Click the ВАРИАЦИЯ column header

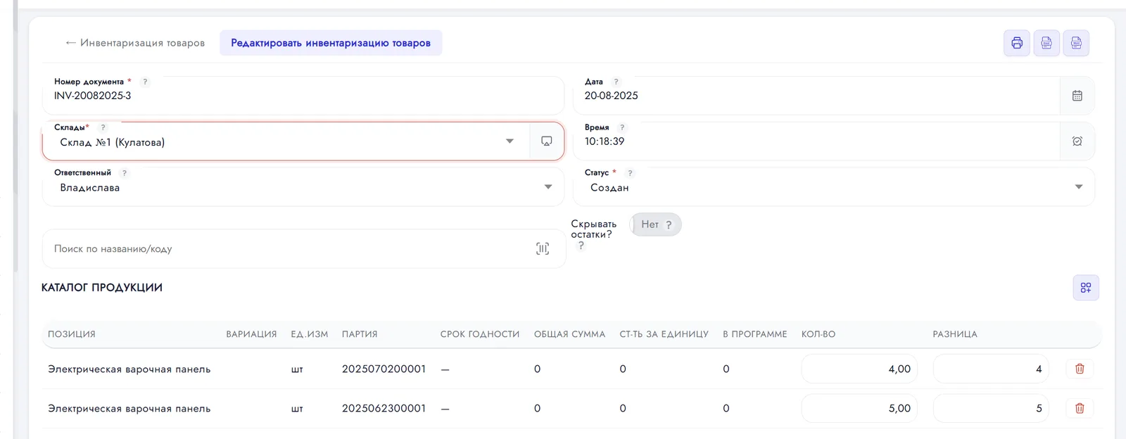click(x=251, y=334)
